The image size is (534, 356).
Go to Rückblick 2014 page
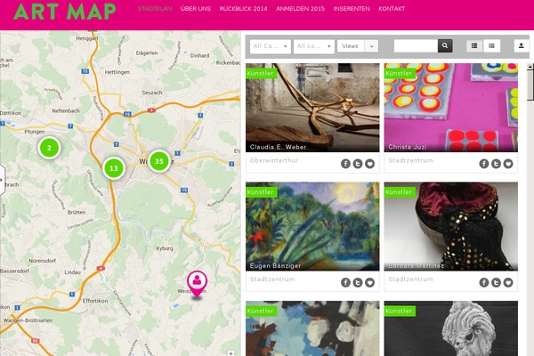point(243,9)
